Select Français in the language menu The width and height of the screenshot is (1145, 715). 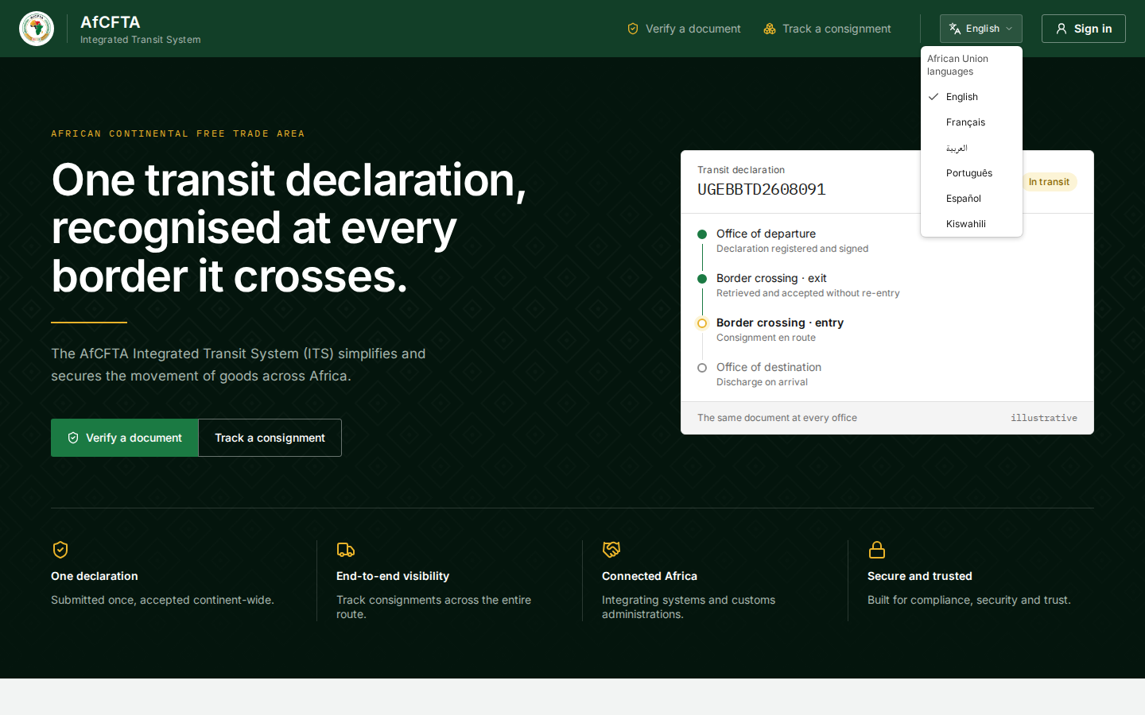[x=972, y=122]
